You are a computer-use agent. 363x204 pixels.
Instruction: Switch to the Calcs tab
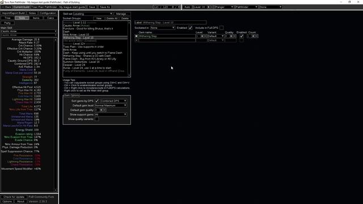[x=50, y=18]
